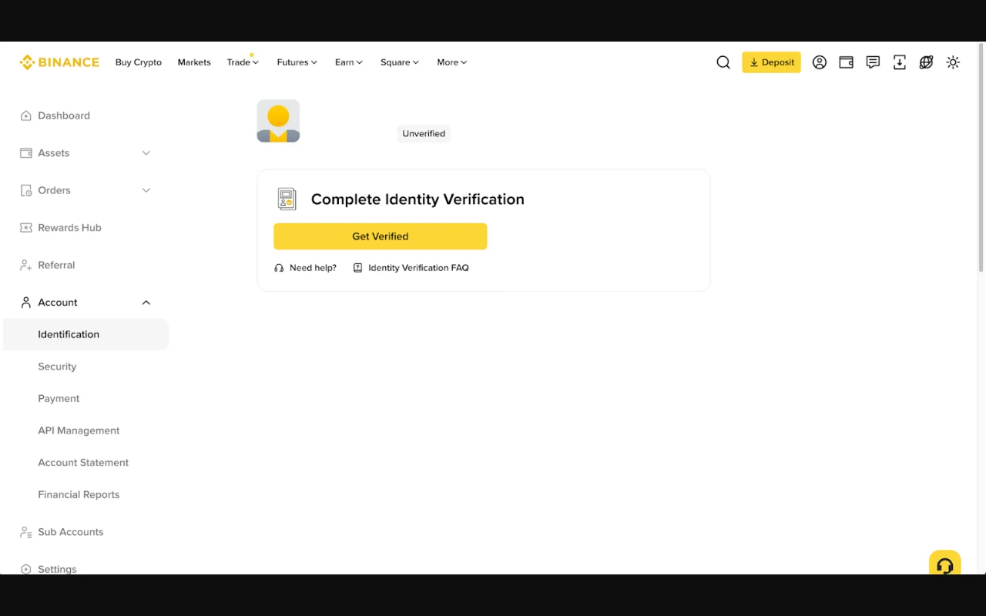The height and width of the screenshot is (616, 986).
Task: Expand the Orders sidebar chevron
Action: 146,190
